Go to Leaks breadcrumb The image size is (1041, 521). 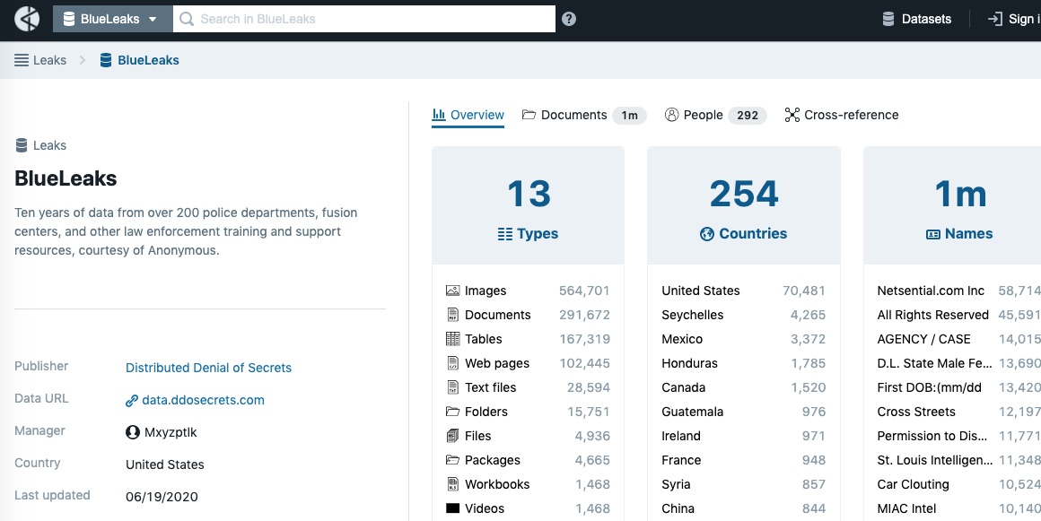pos(41,60)
